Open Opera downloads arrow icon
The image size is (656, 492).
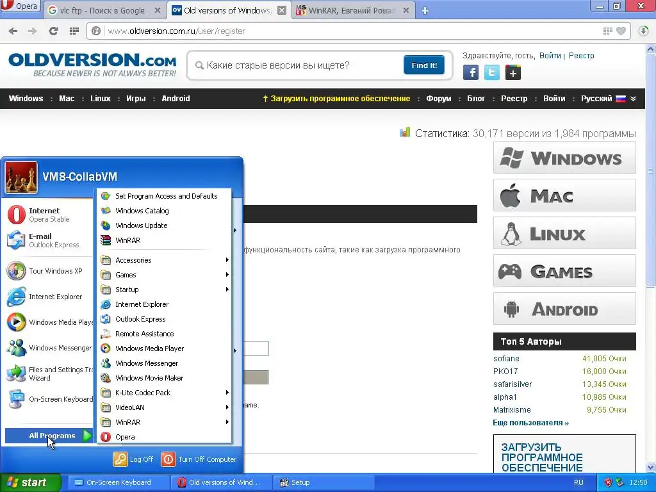coord(643,31)
